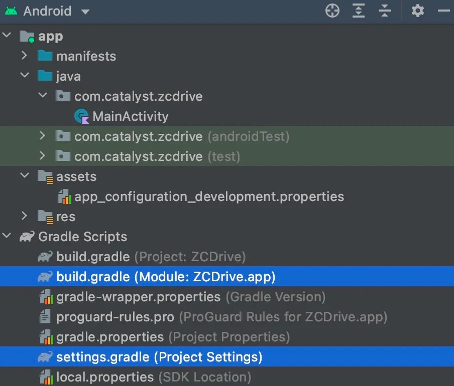Select com.catalyst.zcdrive (androidTest) package label
Screen dimensions: 454x386
click(181, 136)
